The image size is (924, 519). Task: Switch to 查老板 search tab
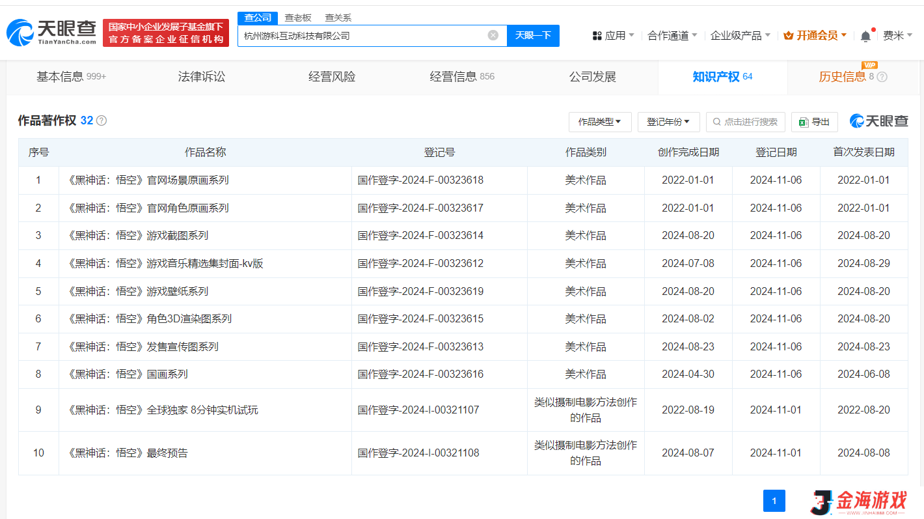coord(298,18)
